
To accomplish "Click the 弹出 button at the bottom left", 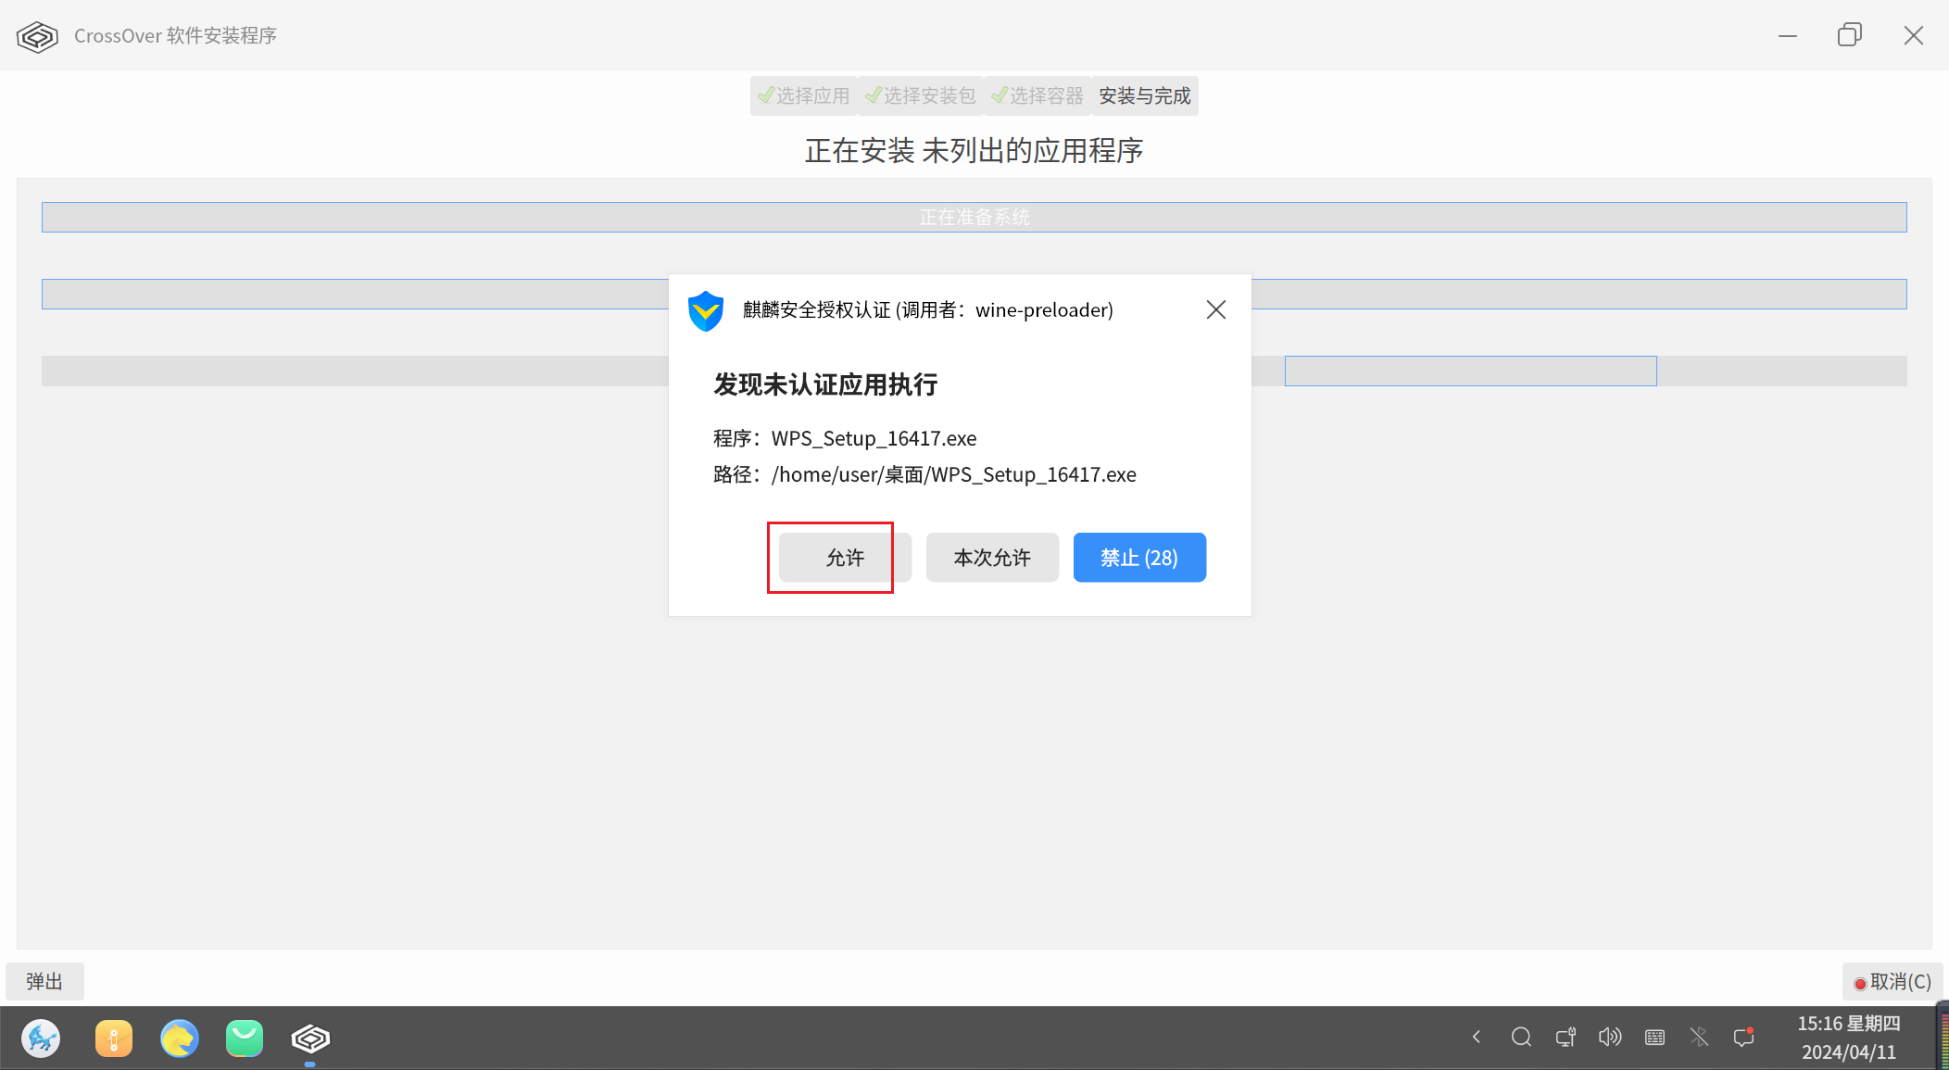I will pyautogui.click(x=44, y=981).
